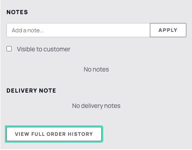Click the Visible to customer label text
192x150 pixels.
point(44,49)
